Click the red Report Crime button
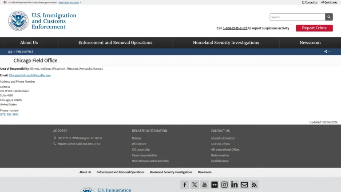 (314, 28)
